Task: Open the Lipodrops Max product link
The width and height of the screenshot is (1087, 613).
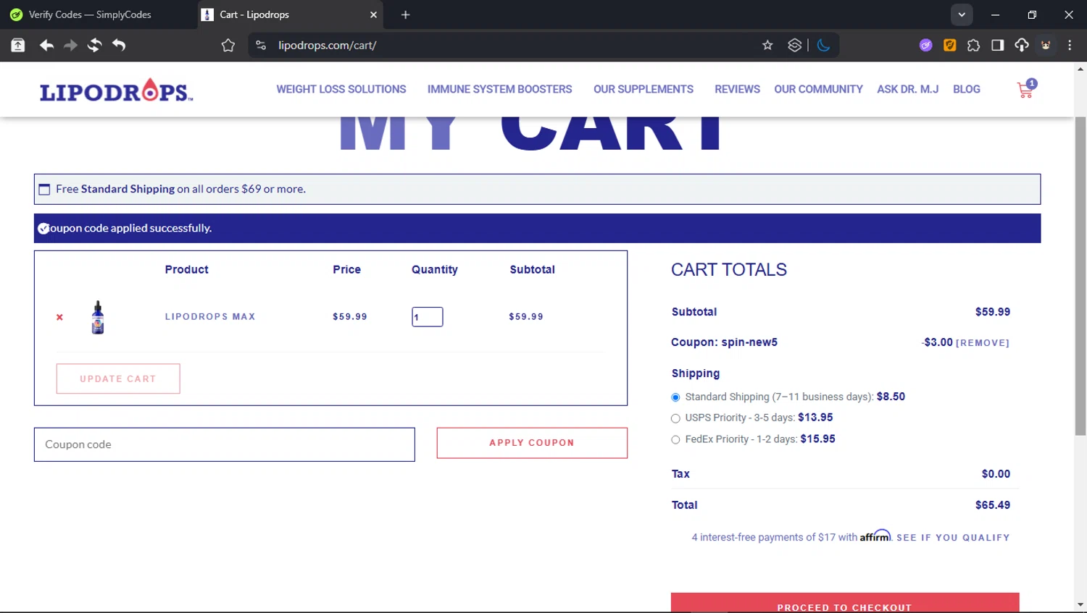Action: 210,316
